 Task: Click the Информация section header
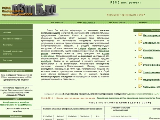click(16, 116)
